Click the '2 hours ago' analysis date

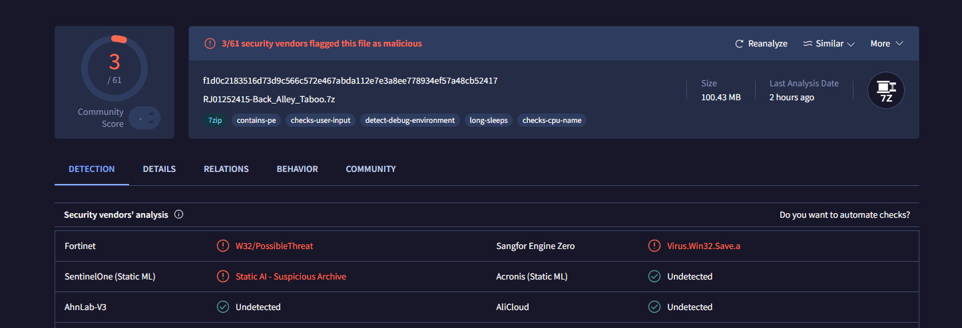coord(792,97)
